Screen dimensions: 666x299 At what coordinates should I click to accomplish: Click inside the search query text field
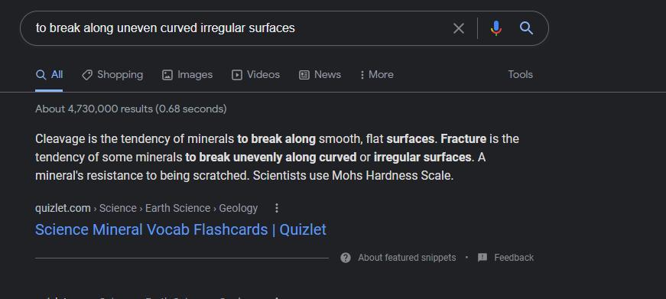pos(238,28)
